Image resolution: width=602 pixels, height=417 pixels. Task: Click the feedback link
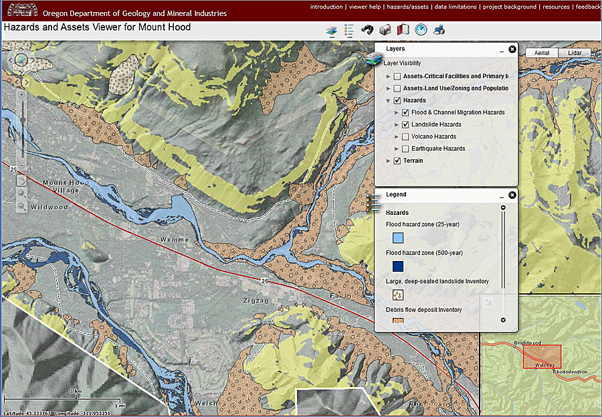587,7
